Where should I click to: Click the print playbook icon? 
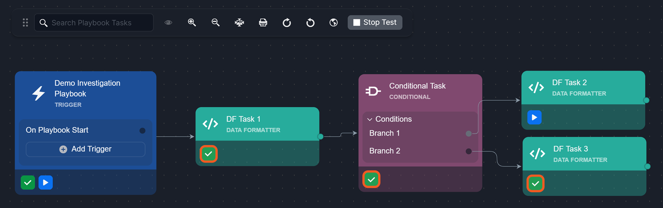[x=263, y=22]
